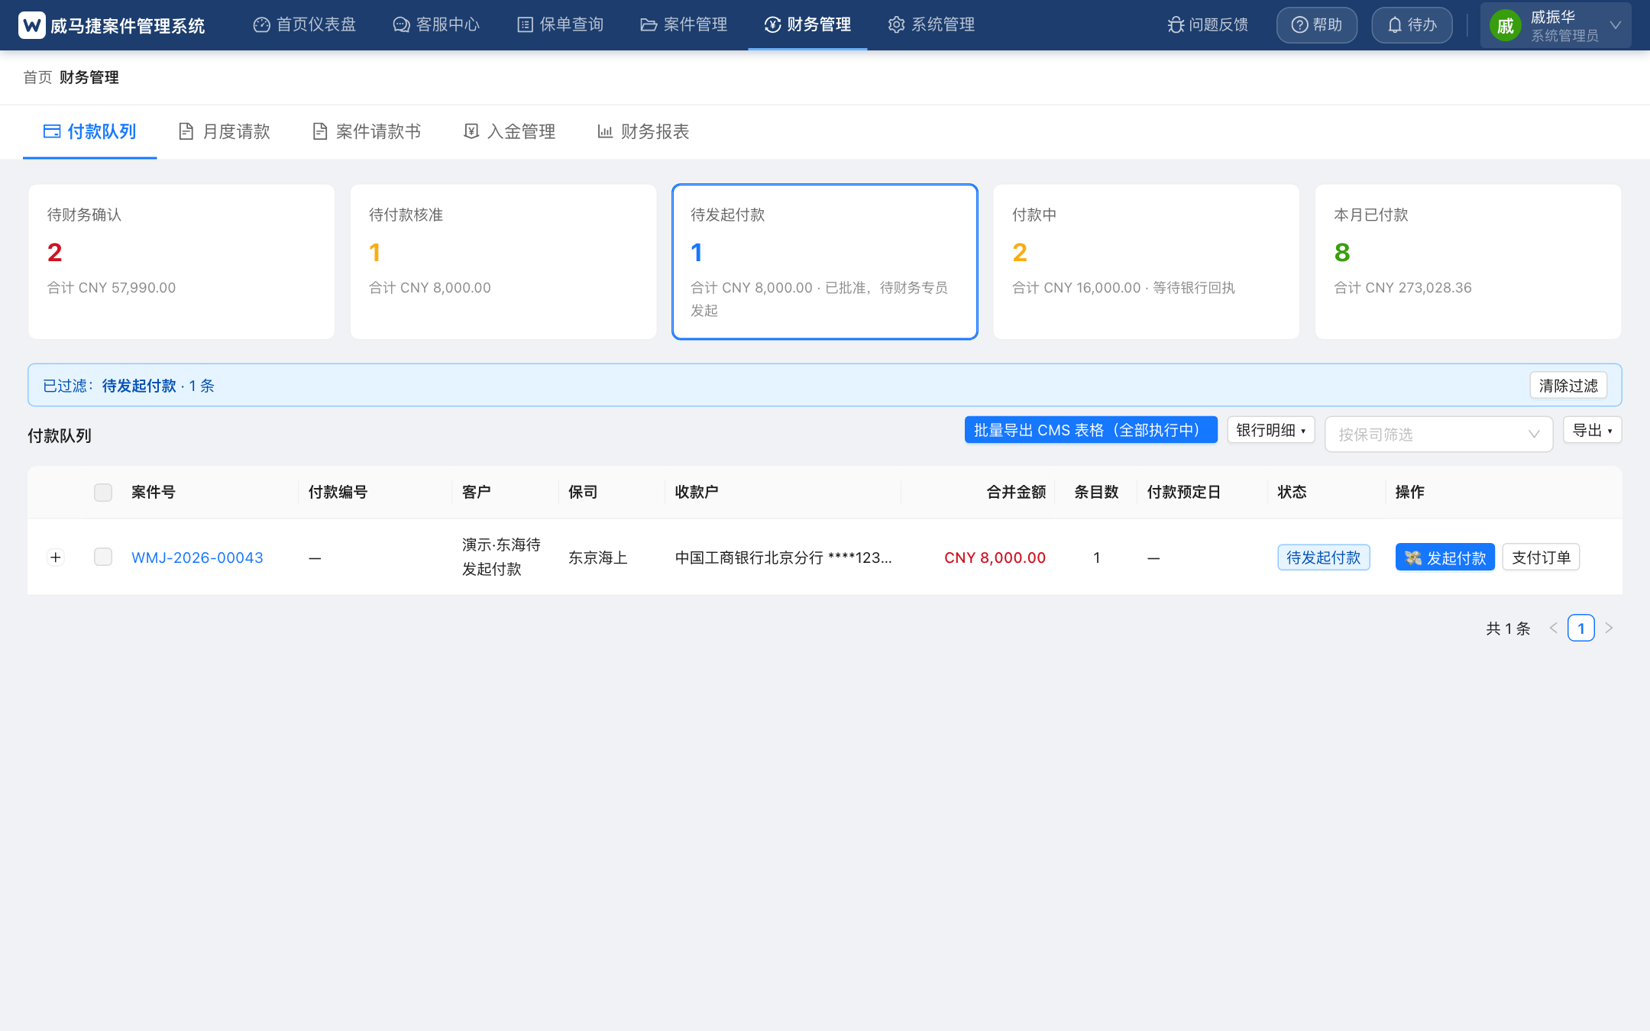Open the 帮助 help button

(1317, 25)
